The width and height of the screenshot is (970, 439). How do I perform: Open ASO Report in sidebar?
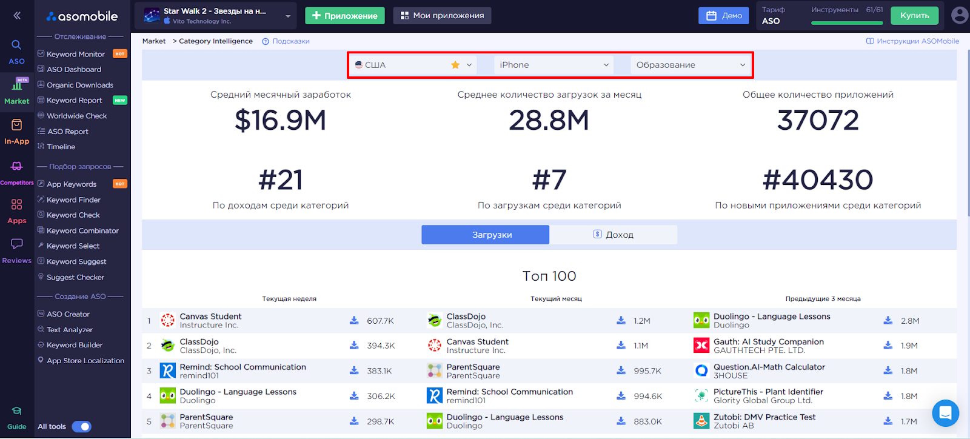(68, 132)
